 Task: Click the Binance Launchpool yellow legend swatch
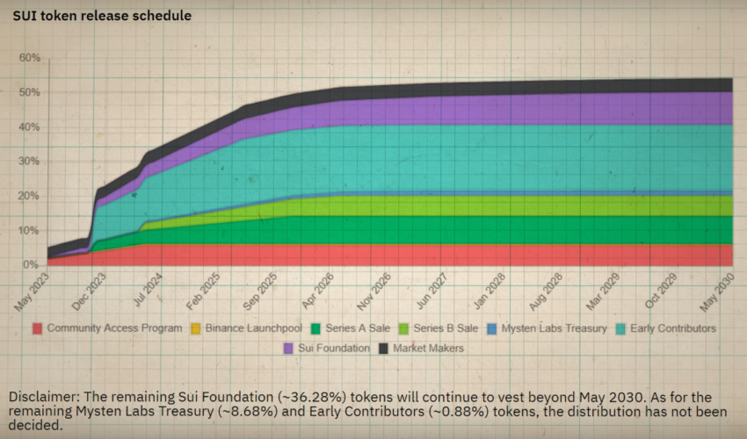[x=195, y=328]
